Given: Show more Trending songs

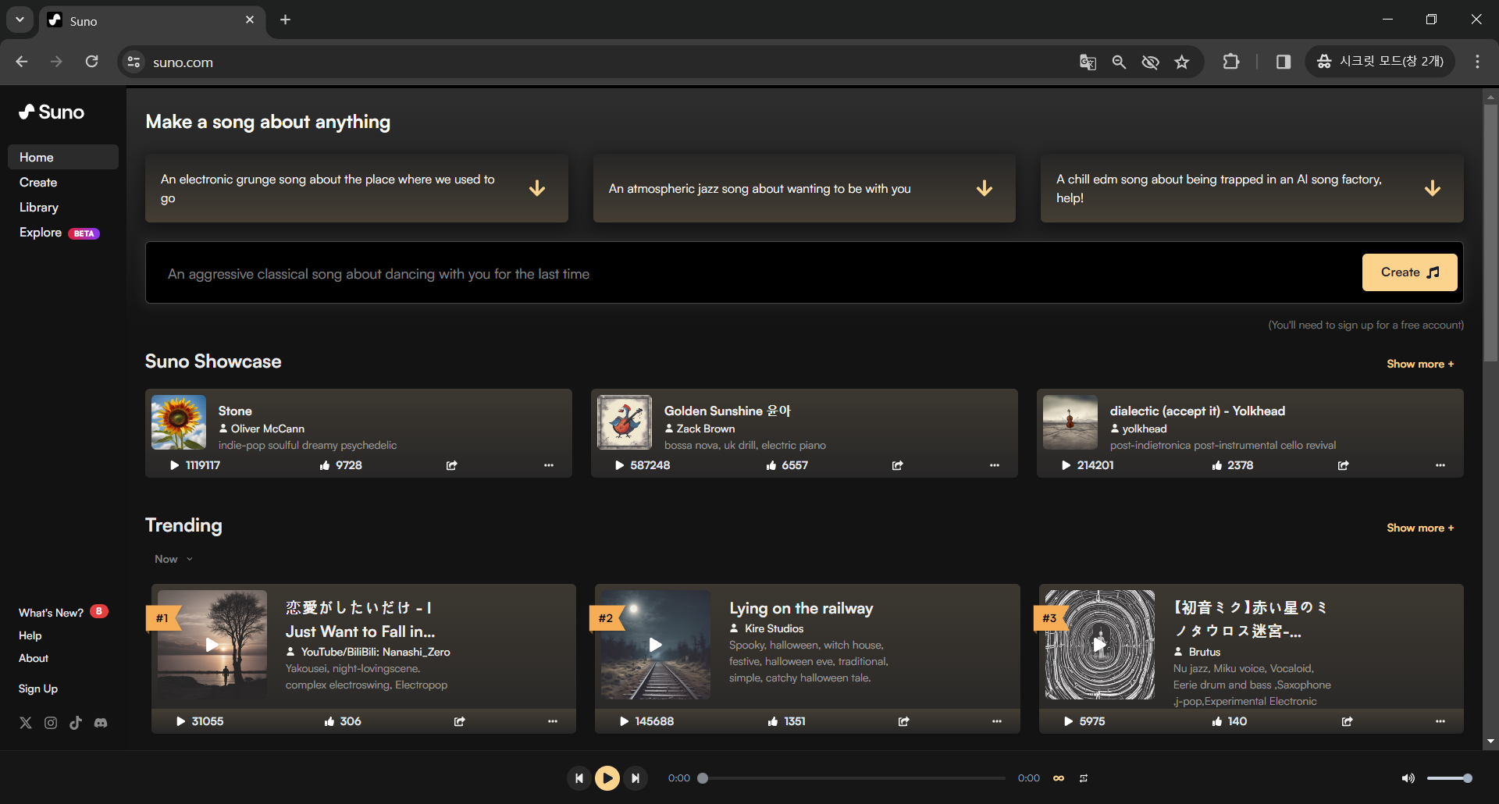Looking at the screenshot, I should (1420, 528).
